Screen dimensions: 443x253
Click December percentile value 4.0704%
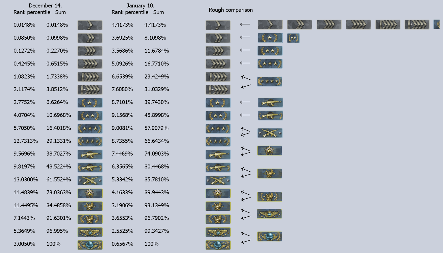pos(25,115)
